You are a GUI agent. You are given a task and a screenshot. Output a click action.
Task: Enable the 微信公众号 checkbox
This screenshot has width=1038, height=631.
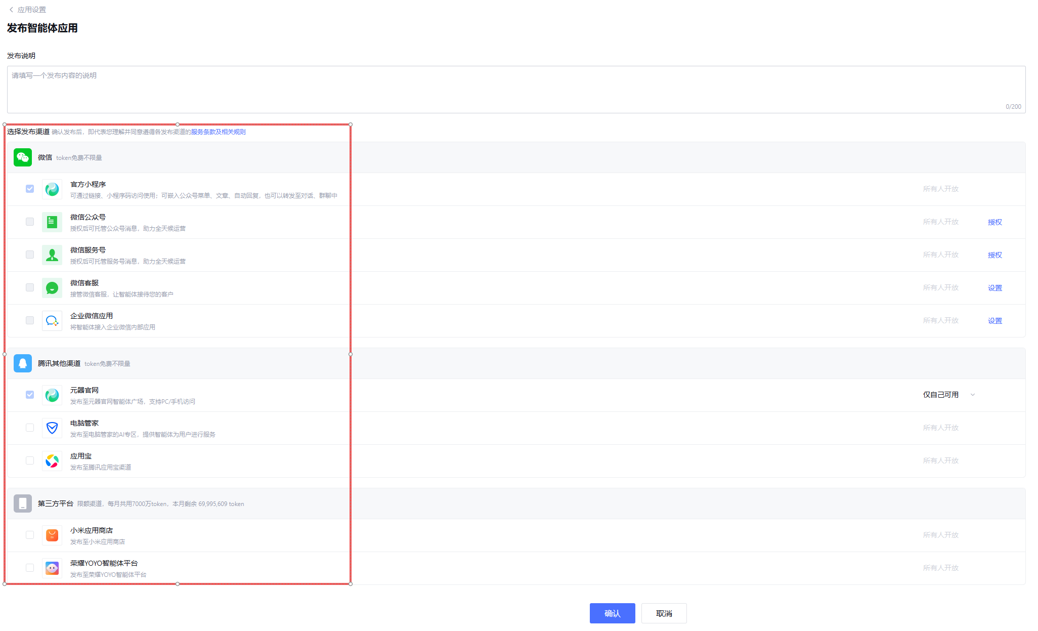point(30,222)
